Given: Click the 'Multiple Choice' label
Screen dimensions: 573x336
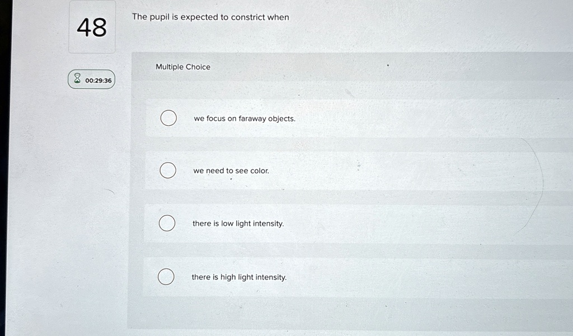Looking at the screenshot, I should tap(182, 67).
